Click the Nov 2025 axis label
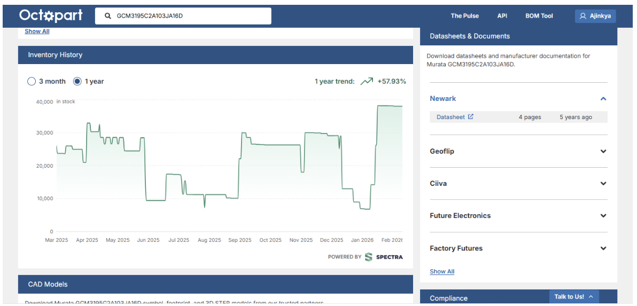This screenshot has width=637, height=306. [x=301, y=240]
